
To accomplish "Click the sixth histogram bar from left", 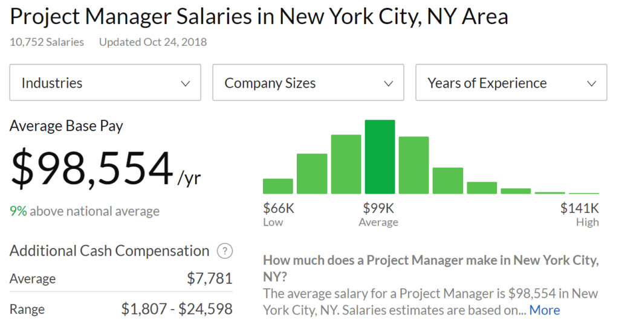I will tap(447, 180).
